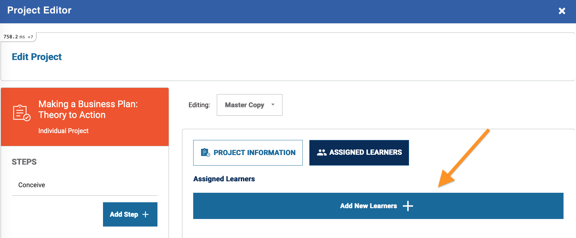Viewport: 576px width, 238px height.
Task: Click the Add Step button
Action: (x=130, y=214)
